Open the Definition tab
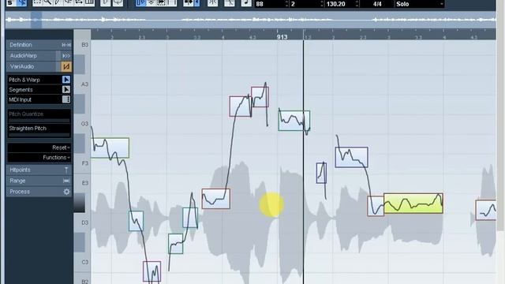 (x=39, y=45)
